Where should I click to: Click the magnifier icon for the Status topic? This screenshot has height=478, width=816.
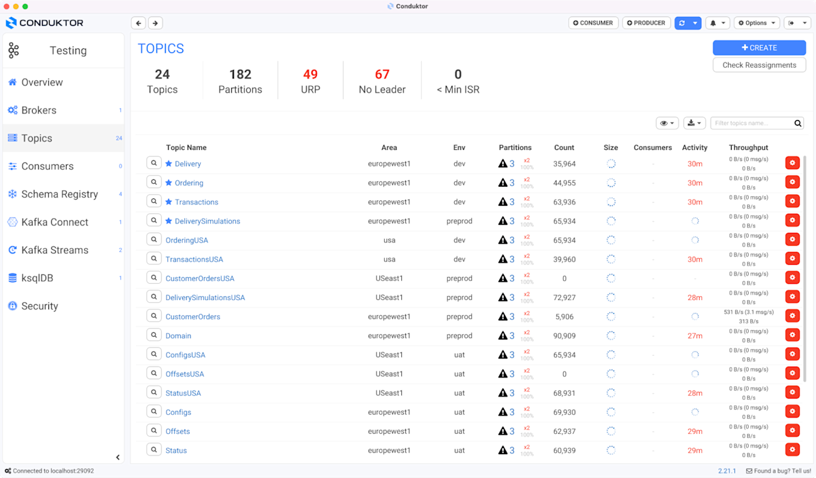154,449
